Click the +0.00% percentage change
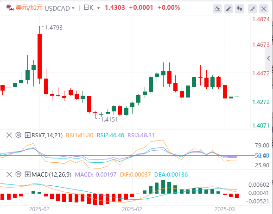Image resolution: width=273 pixels, height=214 pixels. pyautogui.click(x=169, y=8)
